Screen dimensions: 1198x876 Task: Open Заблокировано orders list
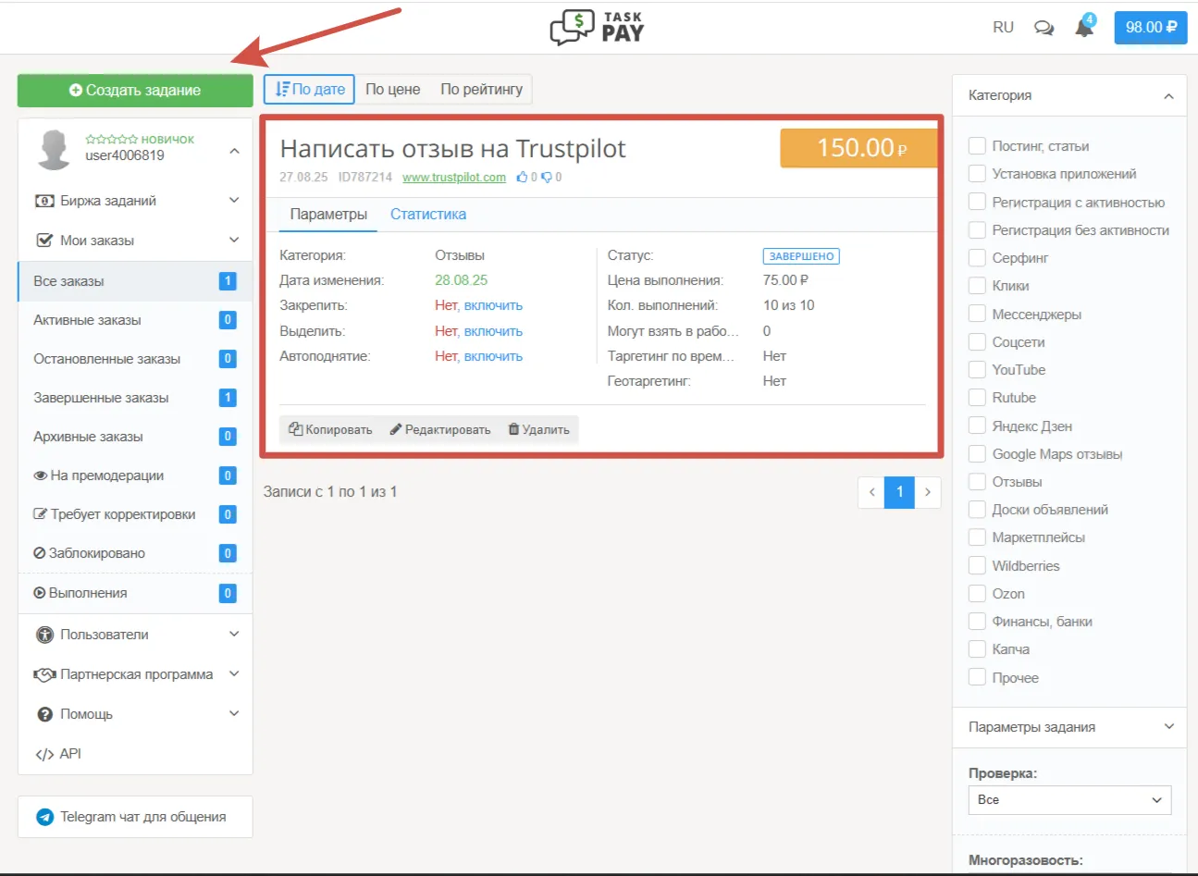pos(135,553)
